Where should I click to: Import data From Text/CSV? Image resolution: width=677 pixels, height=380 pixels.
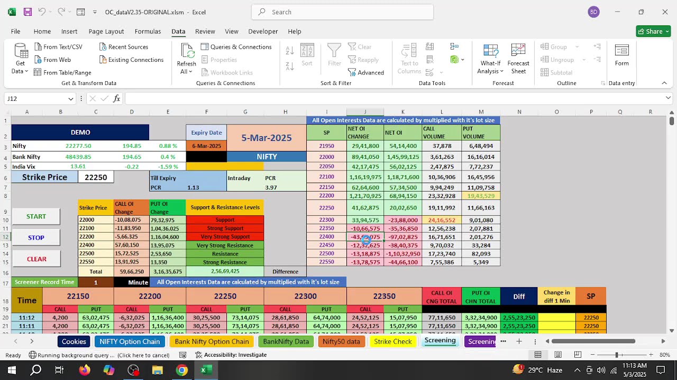58,47
